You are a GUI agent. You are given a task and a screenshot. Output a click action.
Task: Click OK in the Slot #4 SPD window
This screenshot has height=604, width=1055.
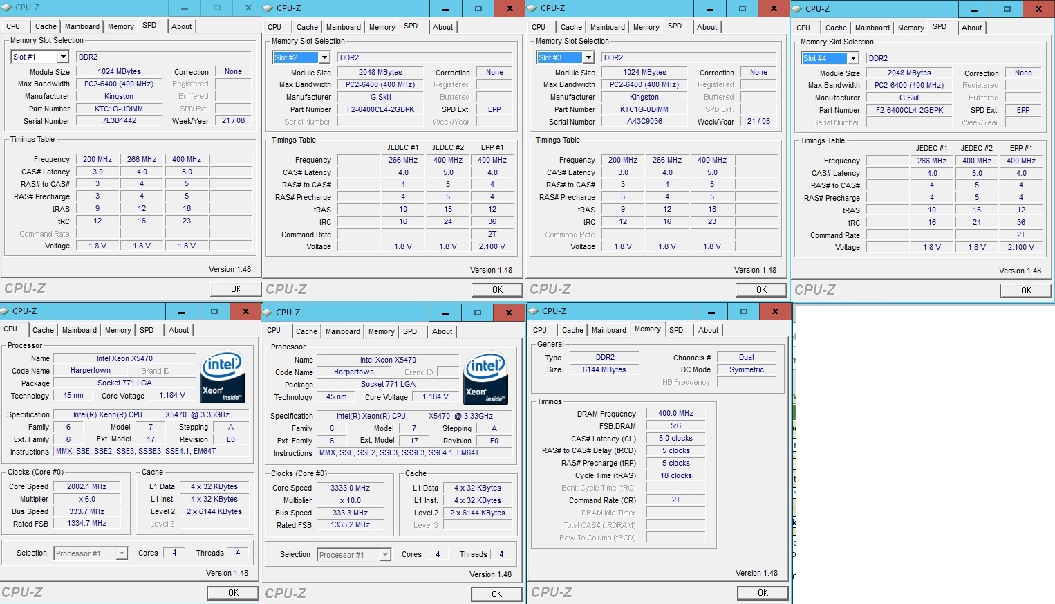point(1026,291)
